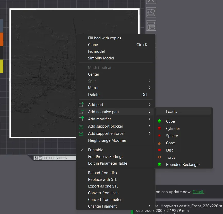This screenshot has width=223, height=214.
Task: Expand the Add modifier submenu arrow
Action: click(149, 119)
